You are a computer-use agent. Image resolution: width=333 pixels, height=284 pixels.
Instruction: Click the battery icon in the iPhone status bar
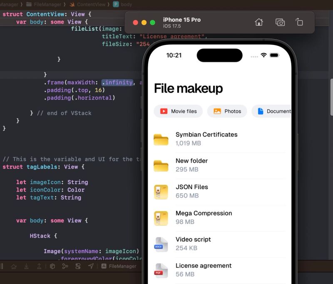coord(274,55)
